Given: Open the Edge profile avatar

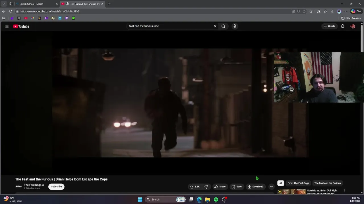Looking at the screenshot, I should click(x=339, y=11).
